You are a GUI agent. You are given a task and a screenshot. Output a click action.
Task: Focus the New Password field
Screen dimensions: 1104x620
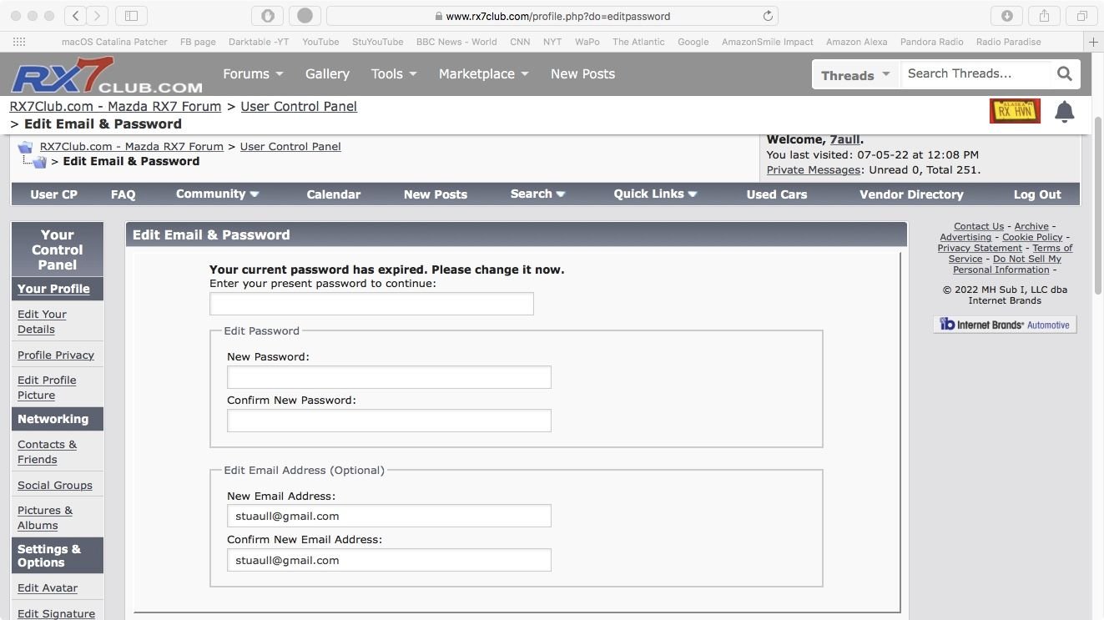[389, 377]
